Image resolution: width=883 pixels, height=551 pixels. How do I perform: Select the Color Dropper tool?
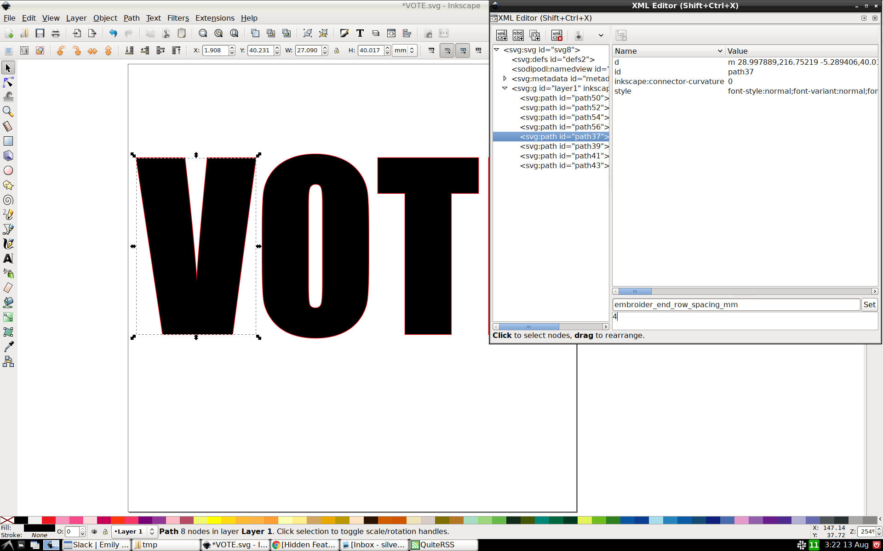[8, 347]
